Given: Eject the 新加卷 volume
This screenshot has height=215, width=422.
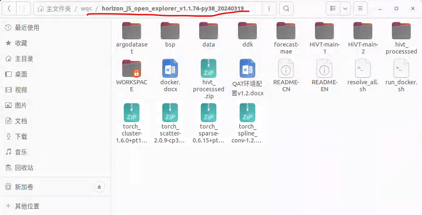Looking at the screenshot, I should tap(99, 187).
